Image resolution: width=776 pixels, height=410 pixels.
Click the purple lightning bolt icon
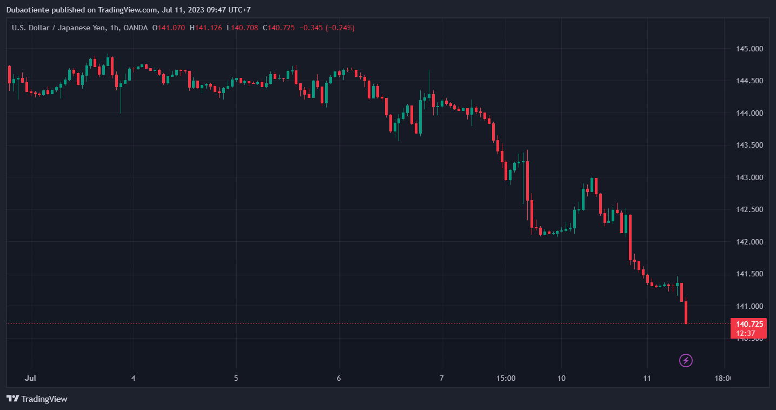coord(686,360)
